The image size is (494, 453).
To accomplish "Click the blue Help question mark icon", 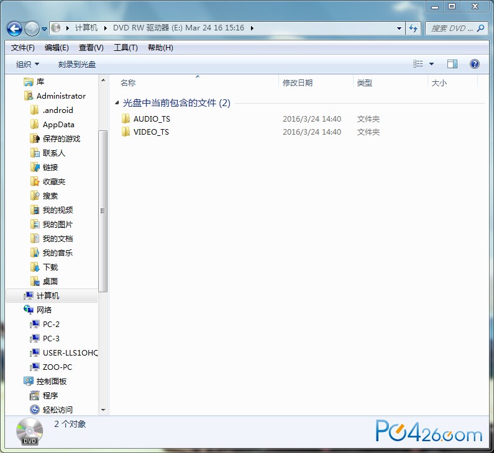I will coord(475,64).
